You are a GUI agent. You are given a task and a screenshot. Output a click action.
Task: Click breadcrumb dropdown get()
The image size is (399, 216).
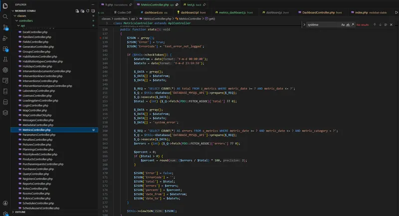pos(210,18)
